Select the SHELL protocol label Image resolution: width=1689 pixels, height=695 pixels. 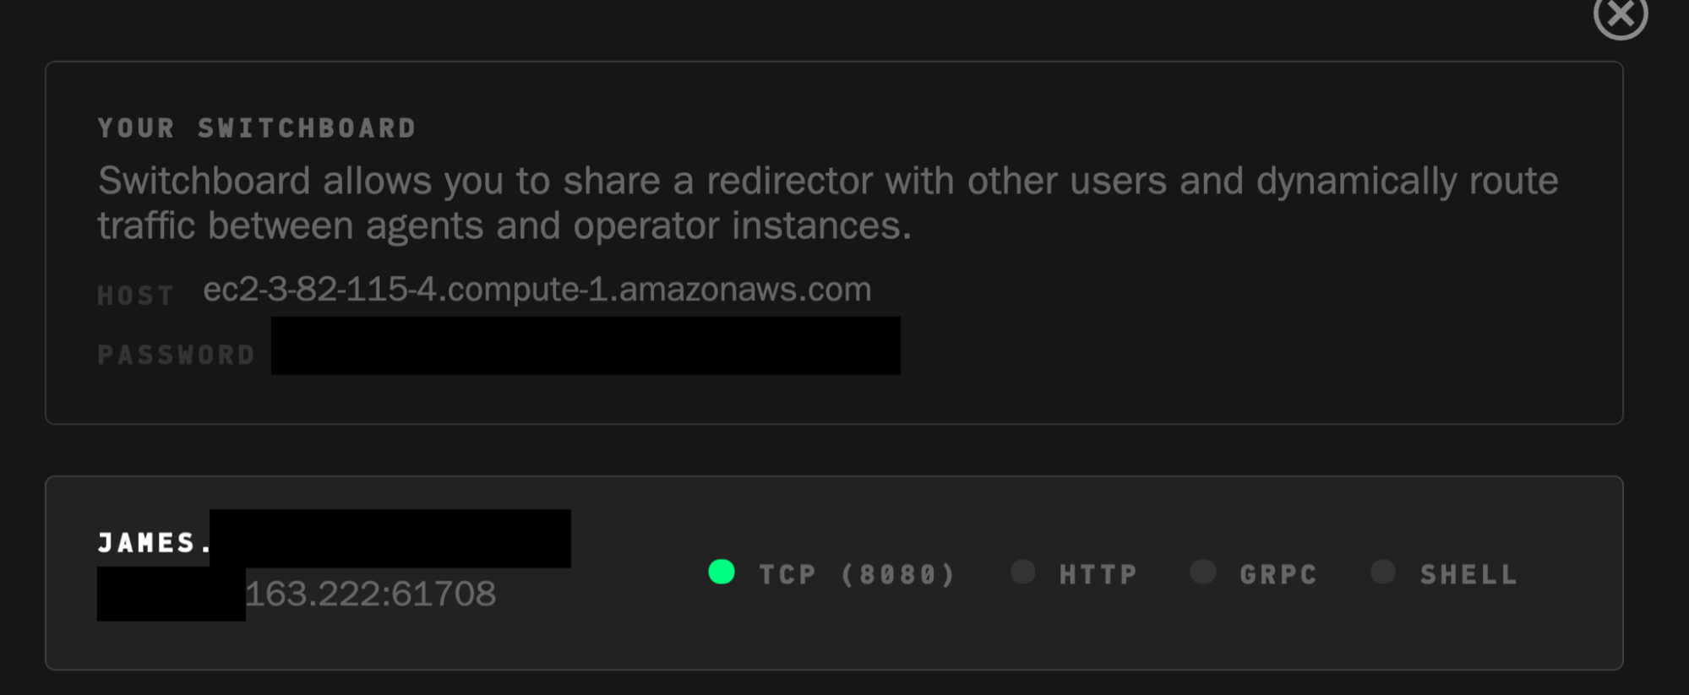[1468, 574]
